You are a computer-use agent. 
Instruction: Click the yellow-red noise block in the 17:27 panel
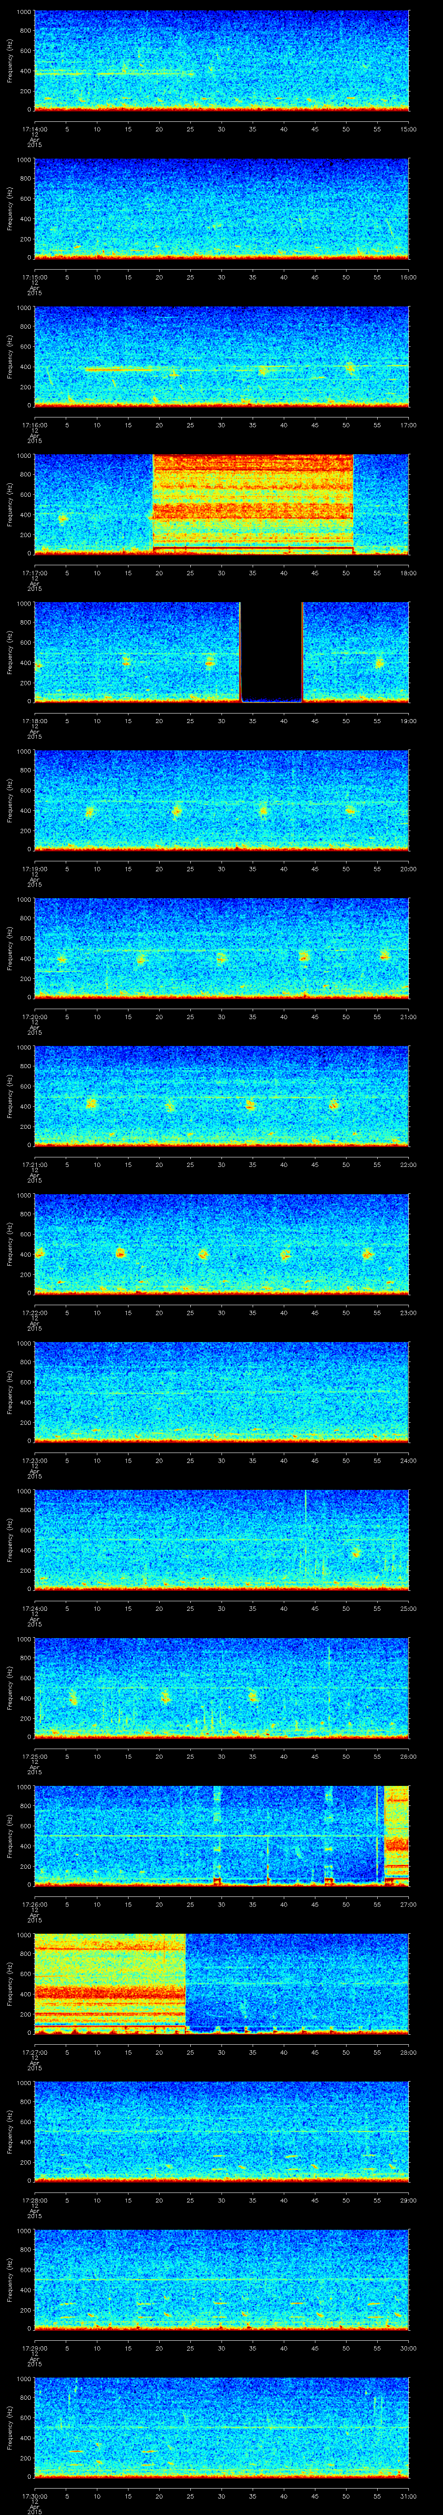coord(110,1984)
